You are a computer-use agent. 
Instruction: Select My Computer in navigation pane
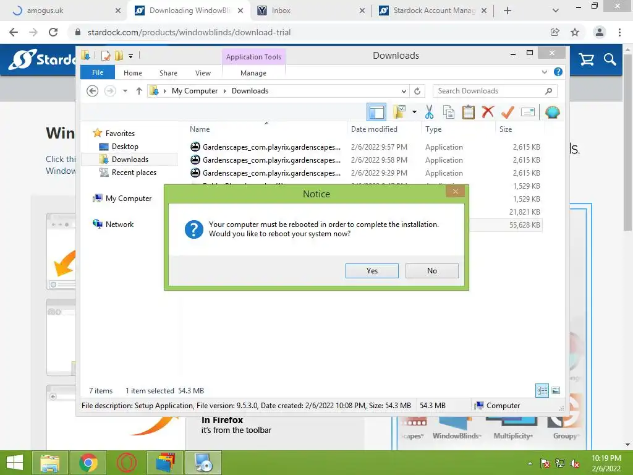pos(129,199)
